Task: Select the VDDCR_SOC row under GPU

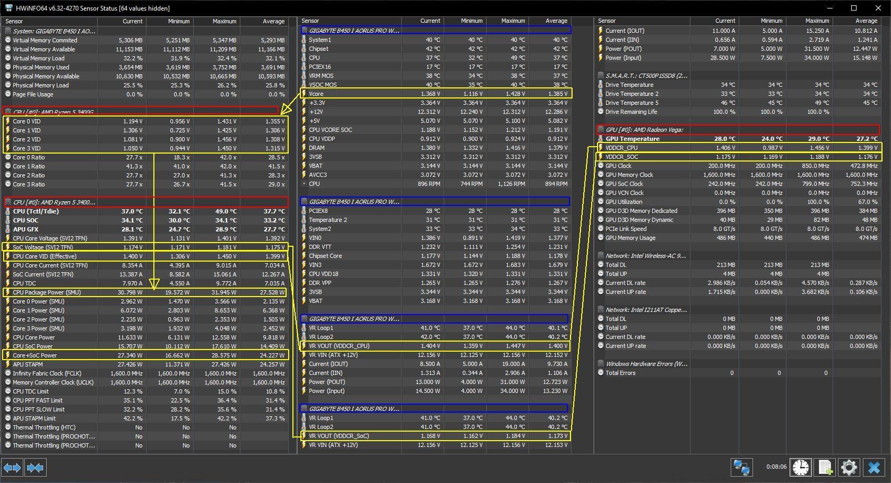Action: [738, 157]
